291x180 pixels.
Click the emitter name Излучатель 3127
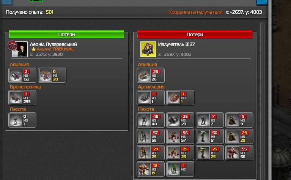point(176,44)
